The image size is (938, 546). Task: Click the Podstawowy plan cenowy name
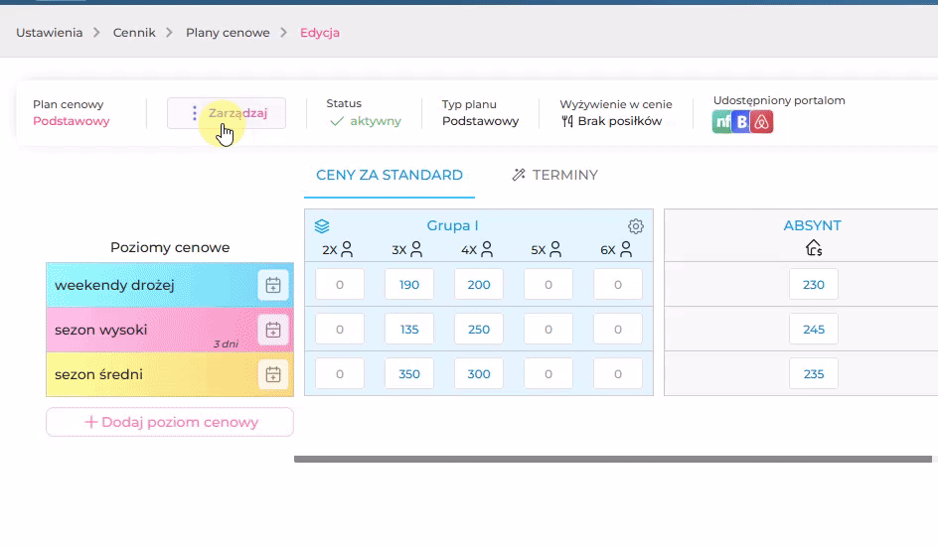tap(72, 121)
